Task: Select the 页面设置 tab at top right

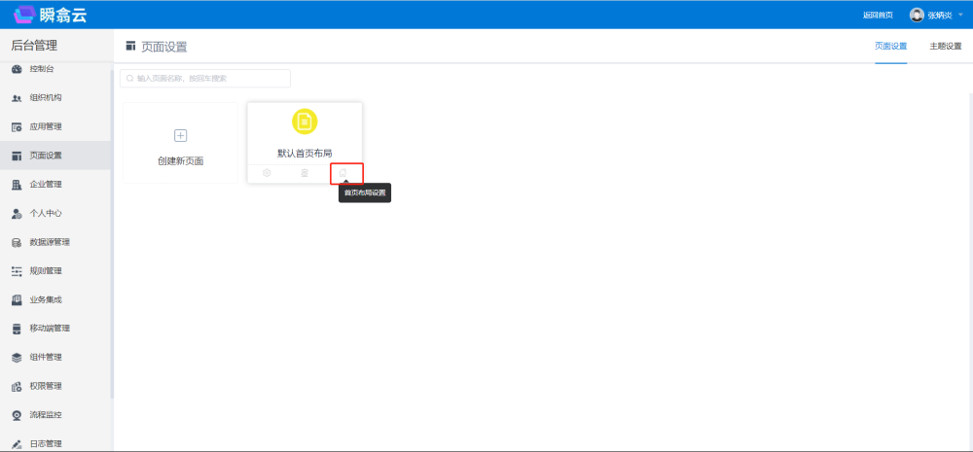Action: [890, 46]
